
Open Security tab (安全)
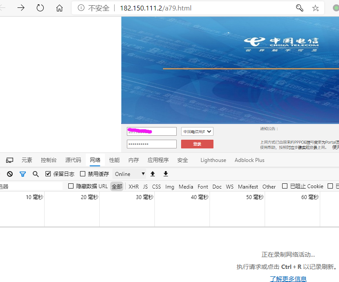[x=182, y=160]
